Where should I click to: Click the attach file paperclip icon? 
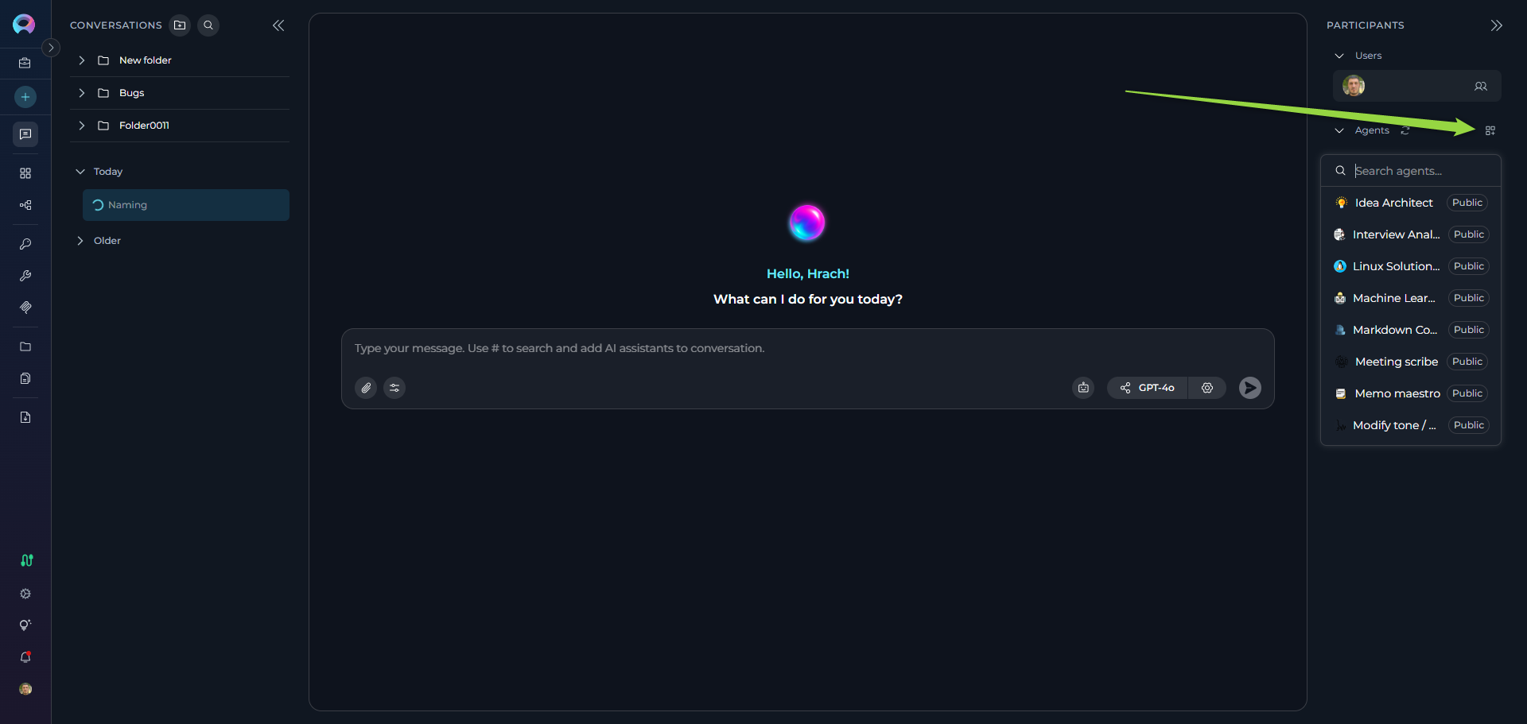coord(366,388)
